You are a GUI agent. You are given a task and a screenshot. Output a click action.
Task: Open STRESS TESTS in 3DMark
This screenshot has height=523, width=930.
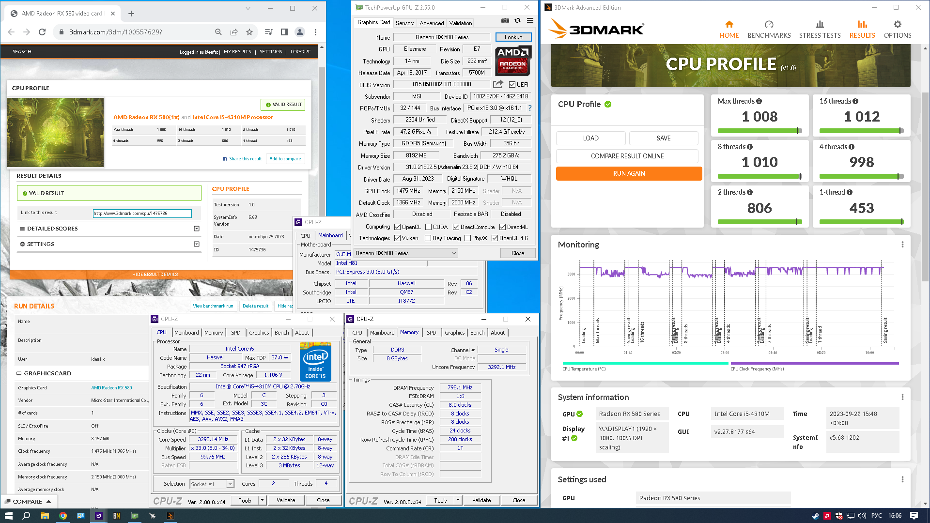coord(820,29)
